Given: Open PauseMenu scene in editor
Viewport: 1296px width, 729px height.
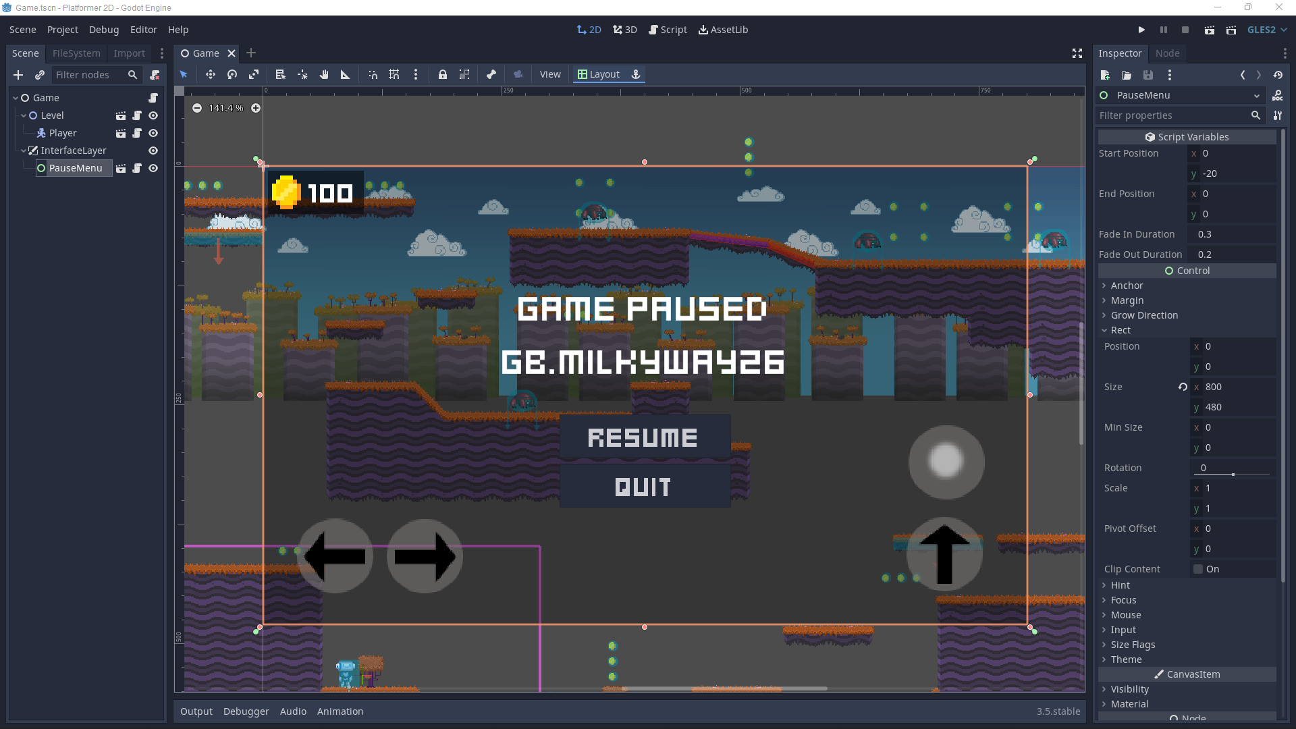Looking at the screenshot, I should (x=121, y=168).
